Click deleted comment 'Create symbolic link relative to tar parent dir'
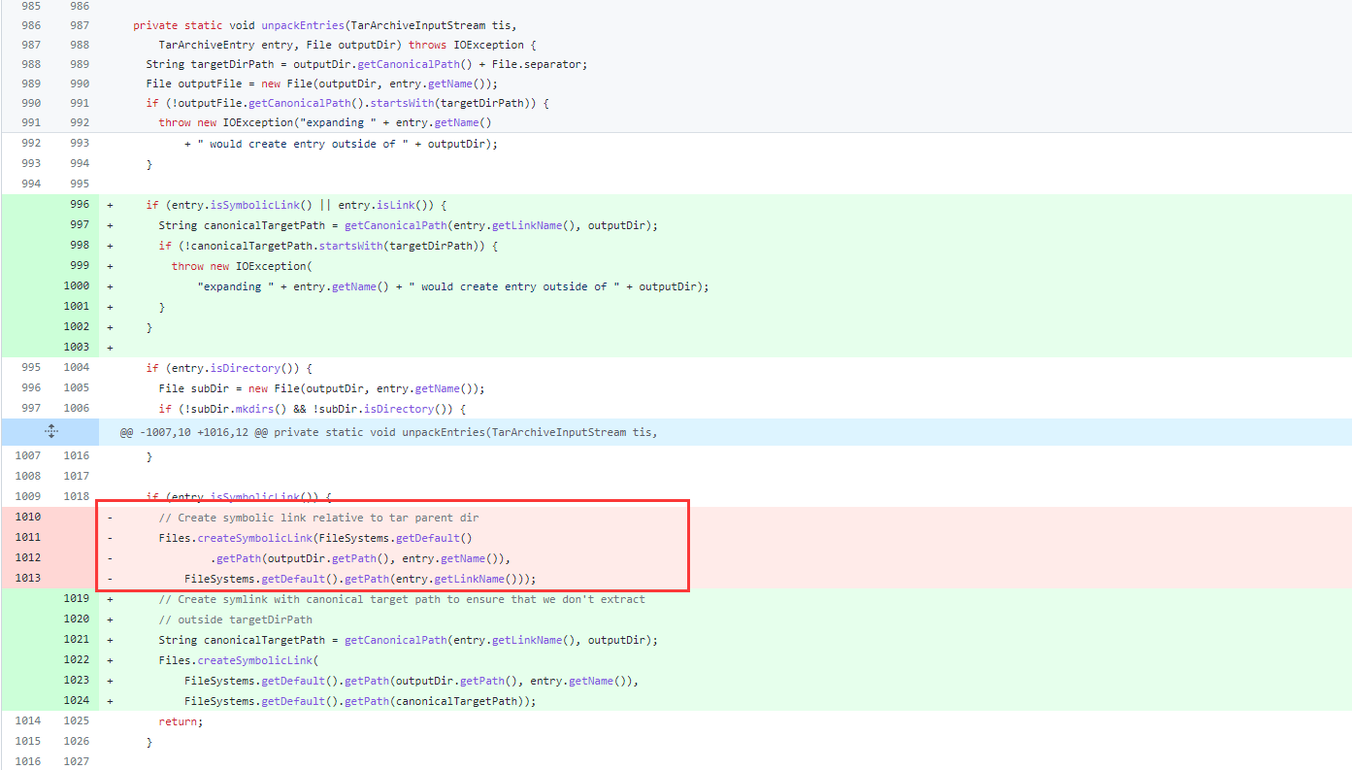1352x770 pixels. [318, 518]
